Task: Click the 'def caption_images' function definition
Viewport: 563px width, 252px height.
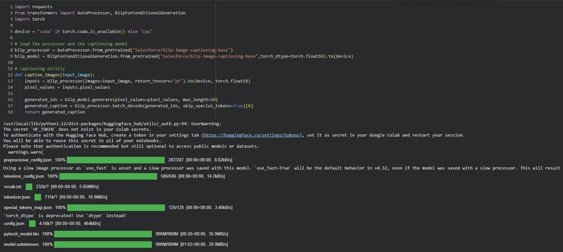Action: 54,74
